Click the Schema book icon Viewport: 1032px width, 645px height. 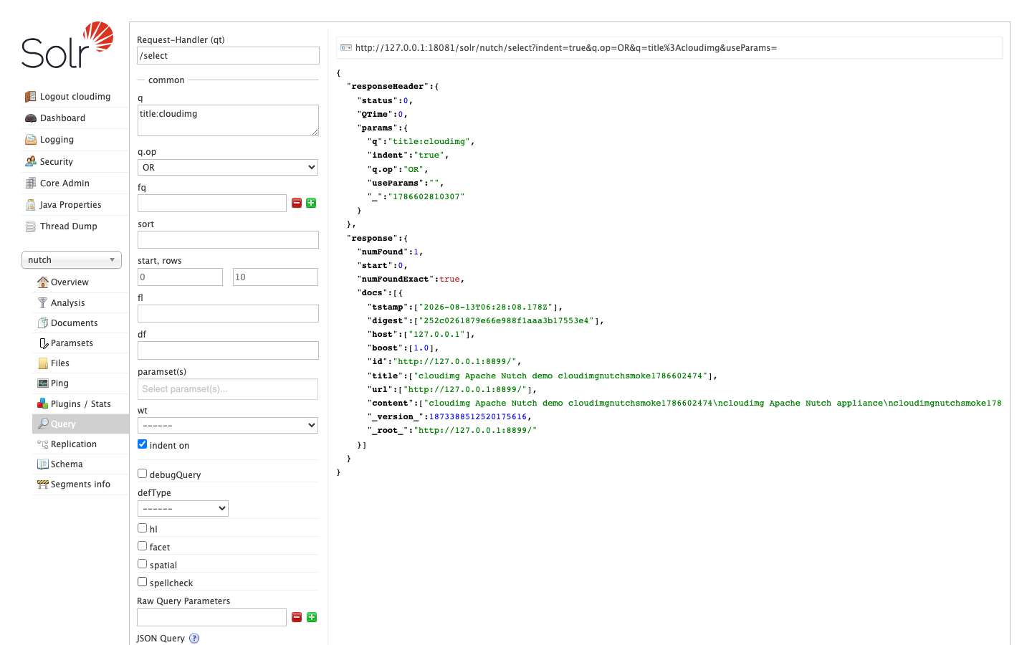click(43, 464)
